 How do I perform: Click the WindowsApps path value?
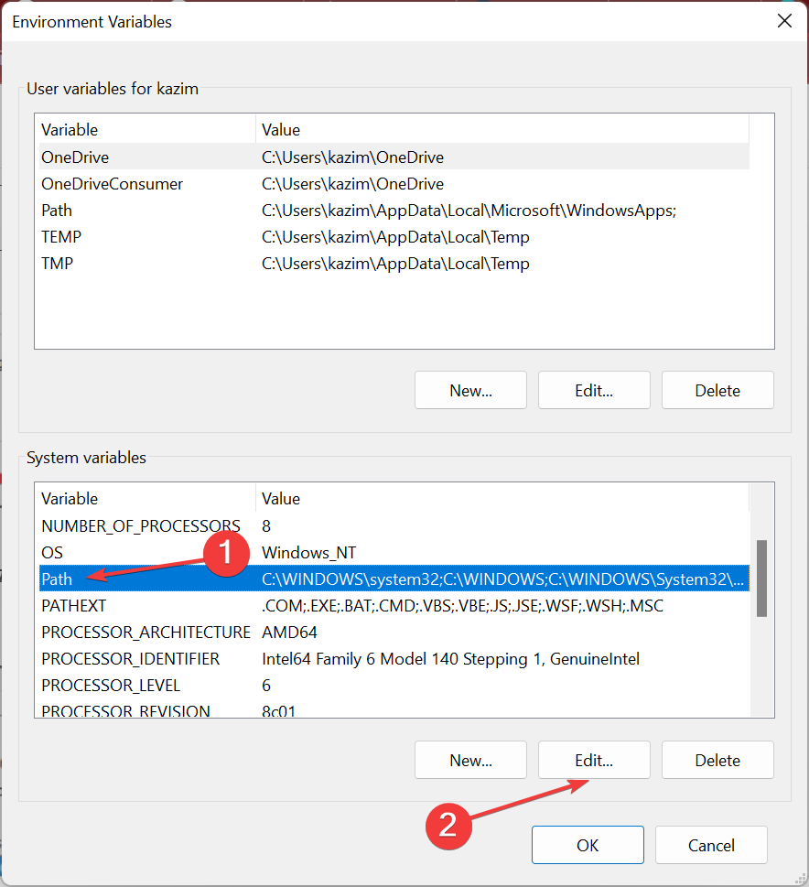[469, 211]
